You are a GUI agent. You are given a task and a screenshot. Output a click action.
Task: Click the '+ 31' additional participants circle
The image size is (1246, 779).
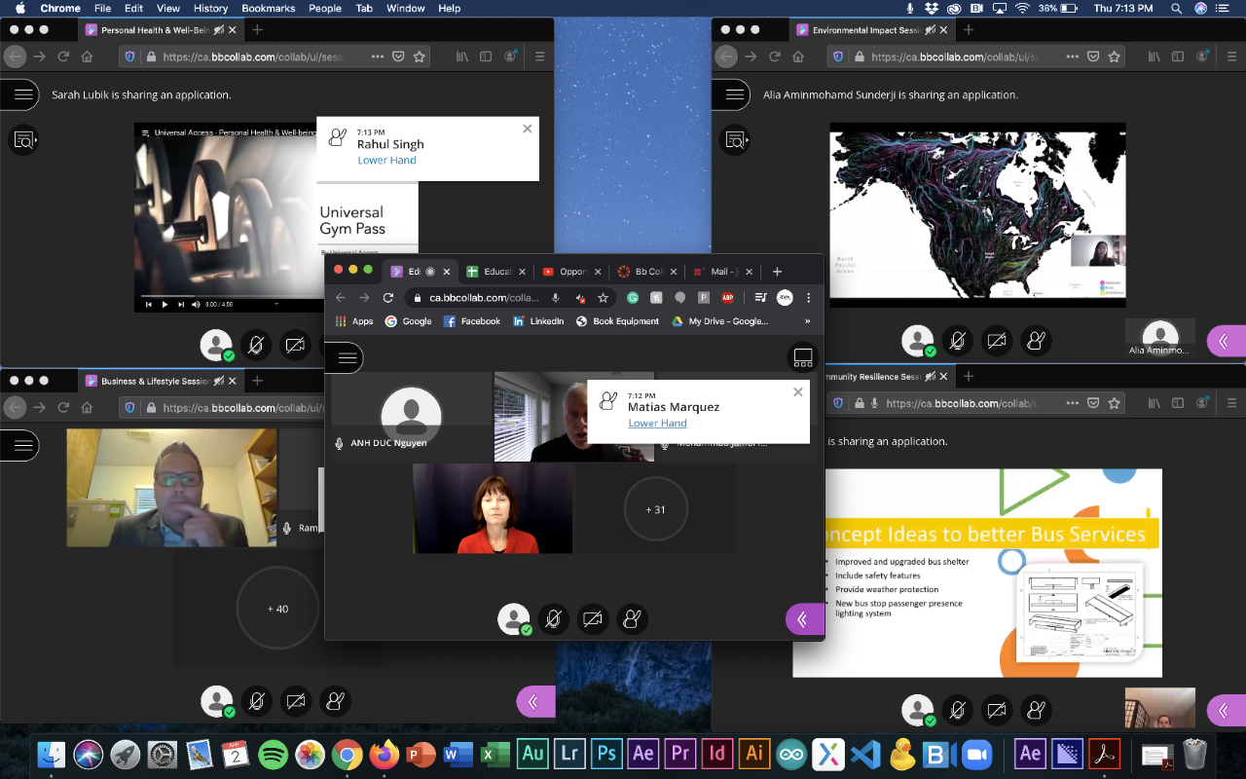656,509
